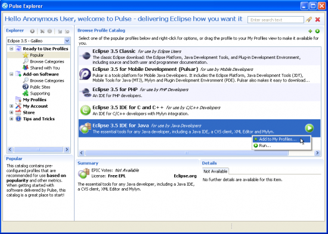Click the gray minus icon in the Explorer toolbar
The height and width of the screenshot is (234, 328).
tap(49, 31)
